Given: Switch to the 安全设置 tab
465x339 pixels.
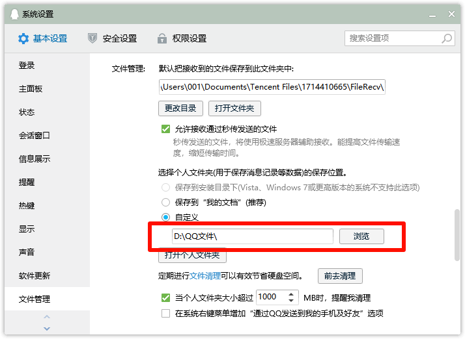Looking at the screenshot, I should (113, 38).
